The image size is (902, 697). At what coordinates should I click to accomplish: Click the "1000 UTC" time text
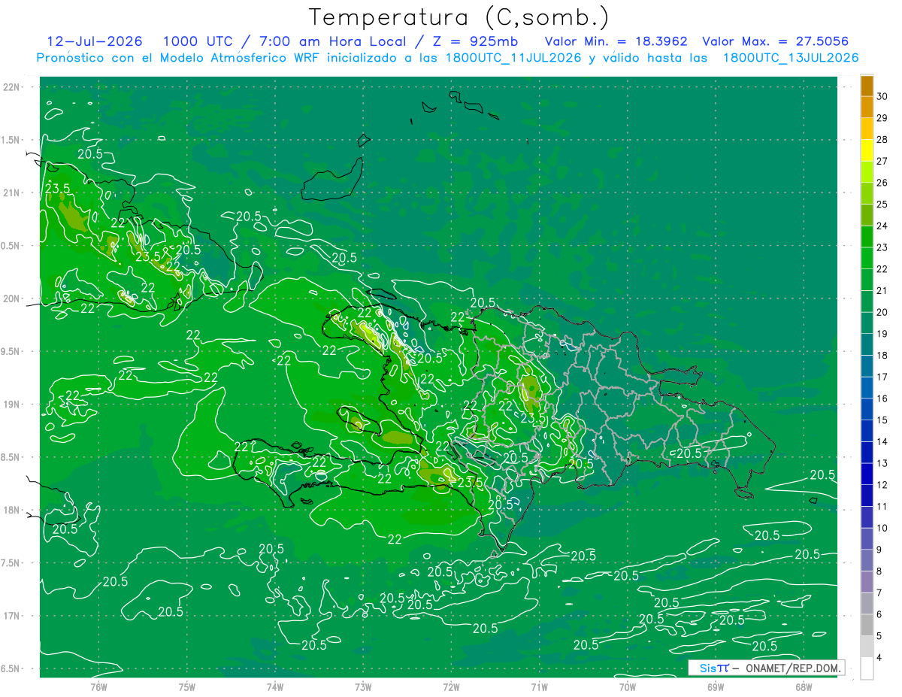click(x=199, y=41)
